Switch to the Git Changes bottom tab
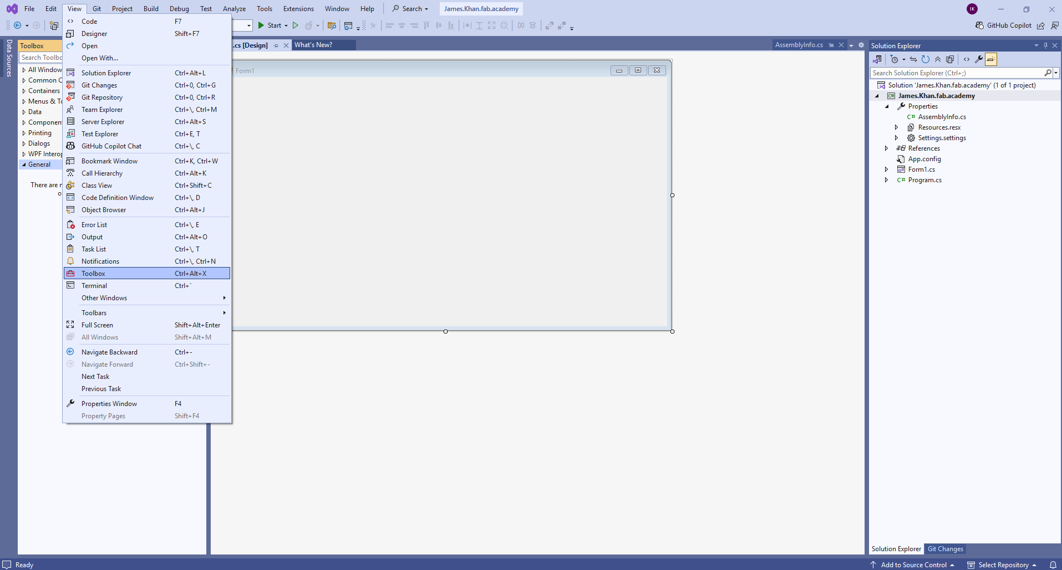 pyautogui.click(x=946, y=549)
